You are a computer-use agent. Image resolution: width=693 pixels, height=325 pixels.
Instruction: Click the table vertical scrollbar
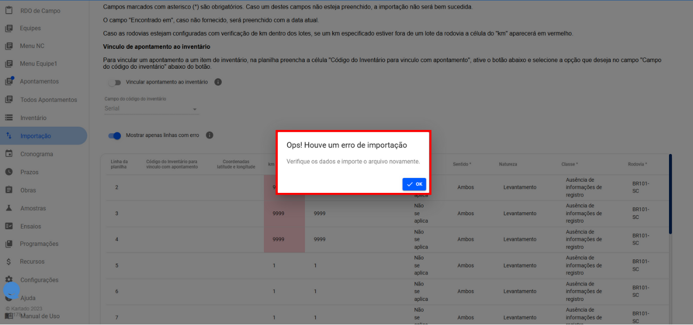(670, 194)
